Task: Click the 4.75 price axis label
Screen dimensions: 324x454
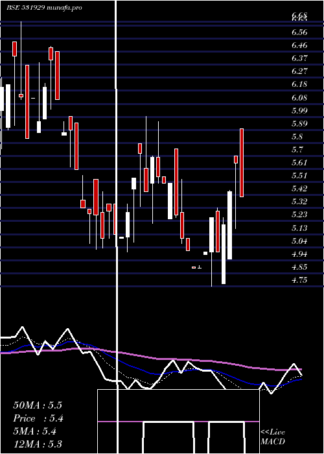Action: coord(299,280)
